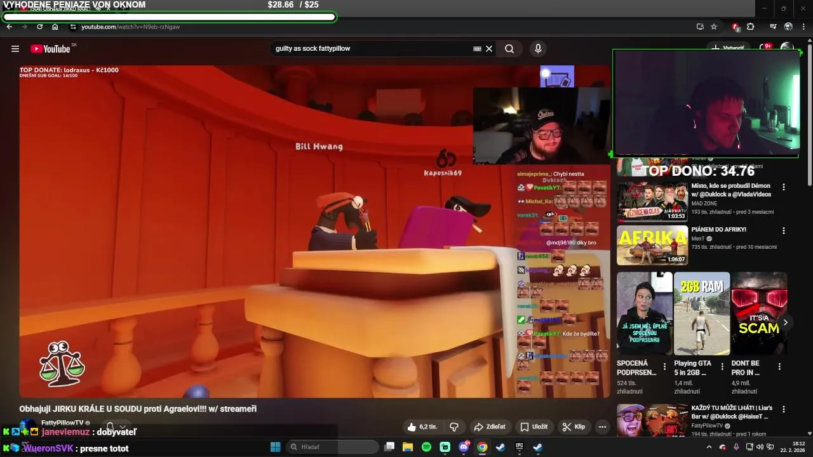Open the Windows Start menu
This screenshot has width=813, height=457.
tap(275, 447)
